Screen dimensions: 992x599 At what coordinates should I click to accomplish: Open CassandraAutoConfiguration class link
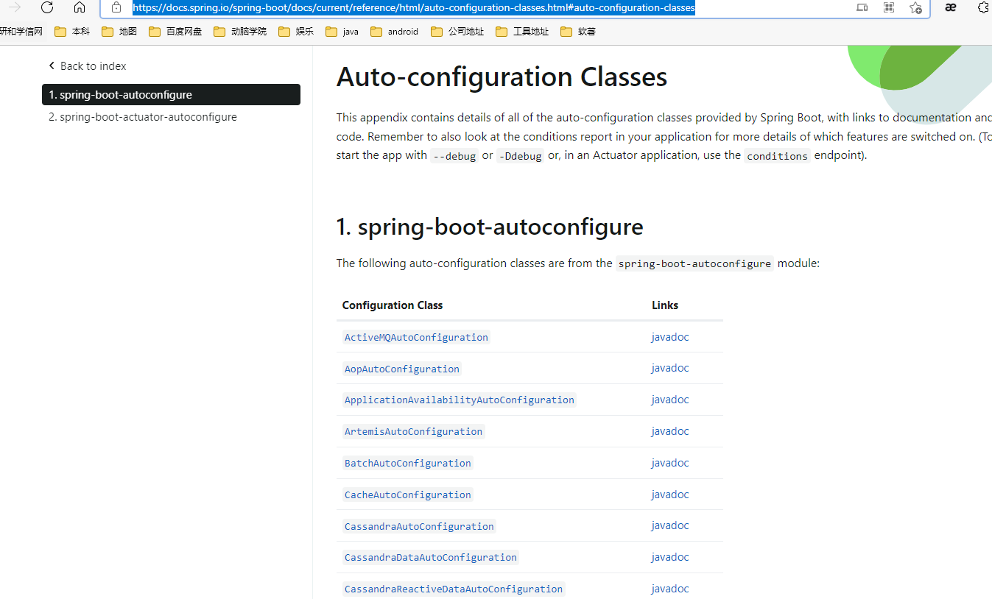[419, 526]
